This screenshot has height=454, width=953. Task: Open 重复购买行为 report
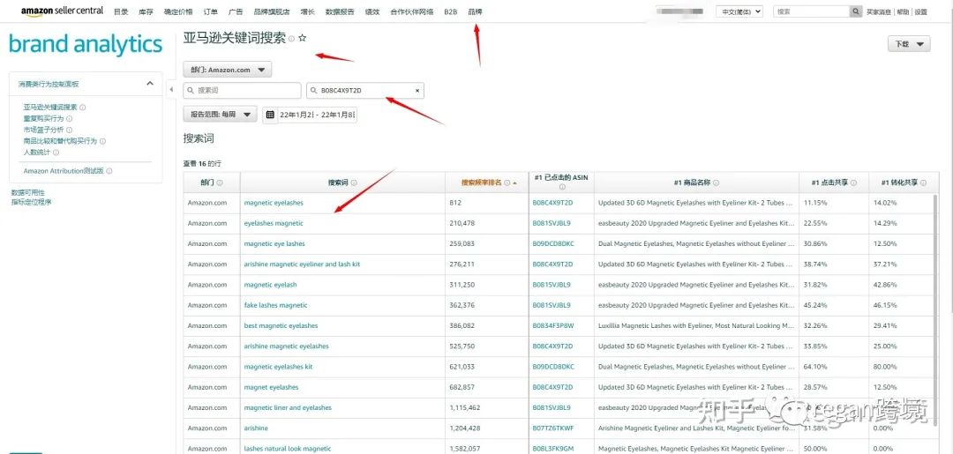tap(44, 119)
